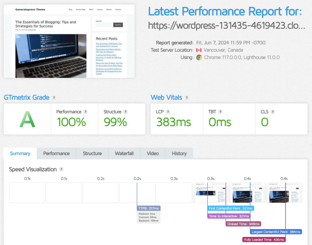Click the Onload Time: 348ms marker

pos(243,224)
